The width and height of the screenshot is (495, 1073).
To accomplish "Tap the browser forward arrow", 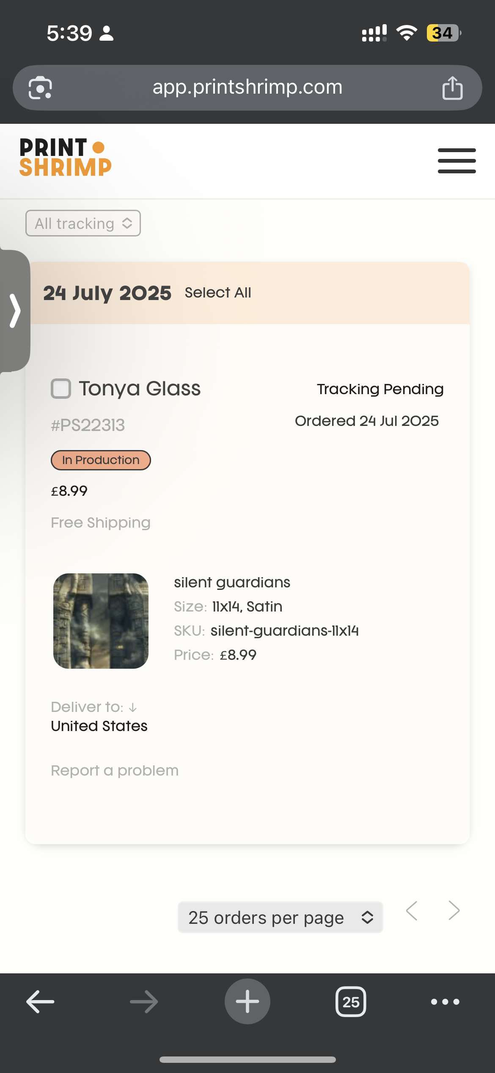I will (x=144, y=1001).
